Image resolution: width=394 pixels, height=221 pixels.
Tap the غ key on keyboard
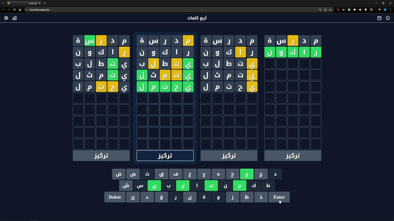190,174
